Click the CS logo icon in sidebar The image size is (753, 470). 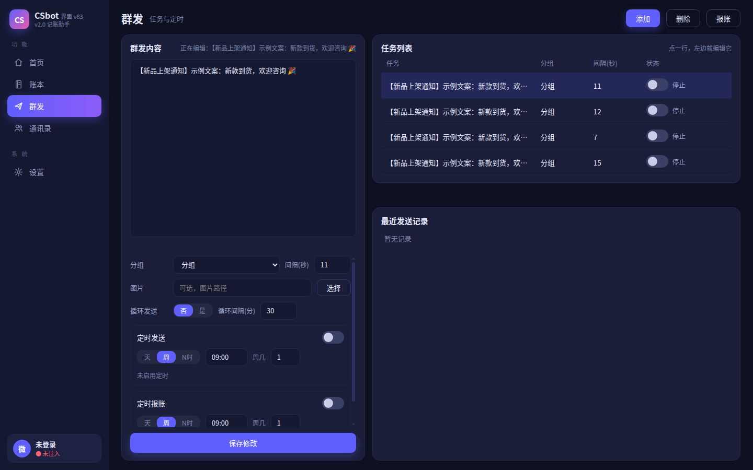(19, 19)
